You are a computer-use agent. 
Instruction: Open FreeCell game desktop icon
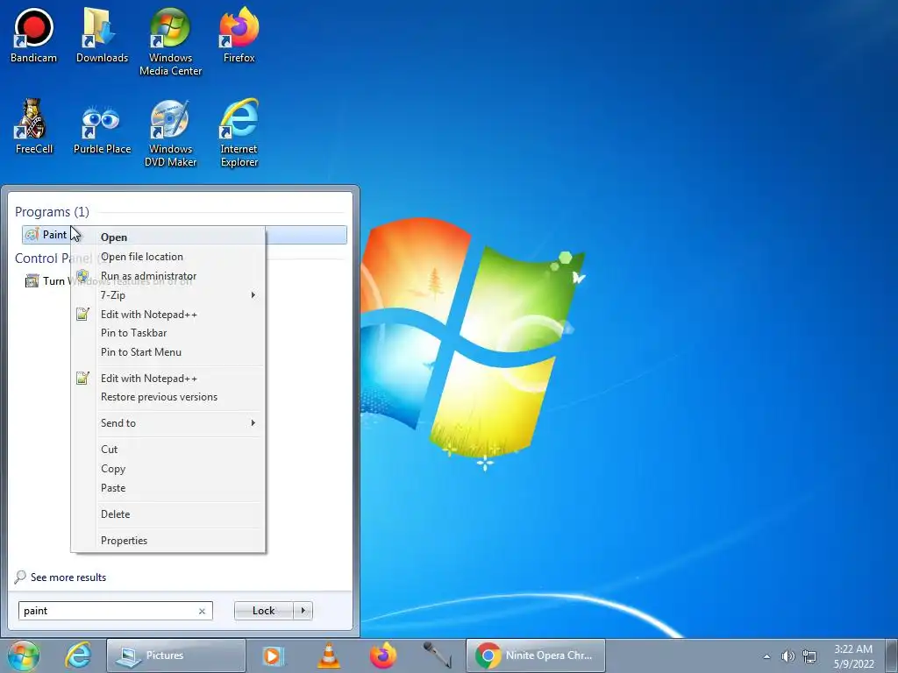(33, 127)
